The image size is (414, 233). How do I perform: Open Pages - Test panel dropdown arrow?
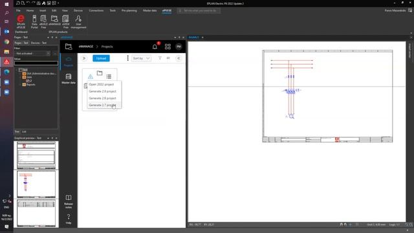(x=48, y=38)
